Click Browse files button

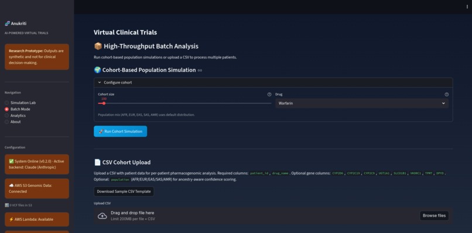tap(434, 215)
